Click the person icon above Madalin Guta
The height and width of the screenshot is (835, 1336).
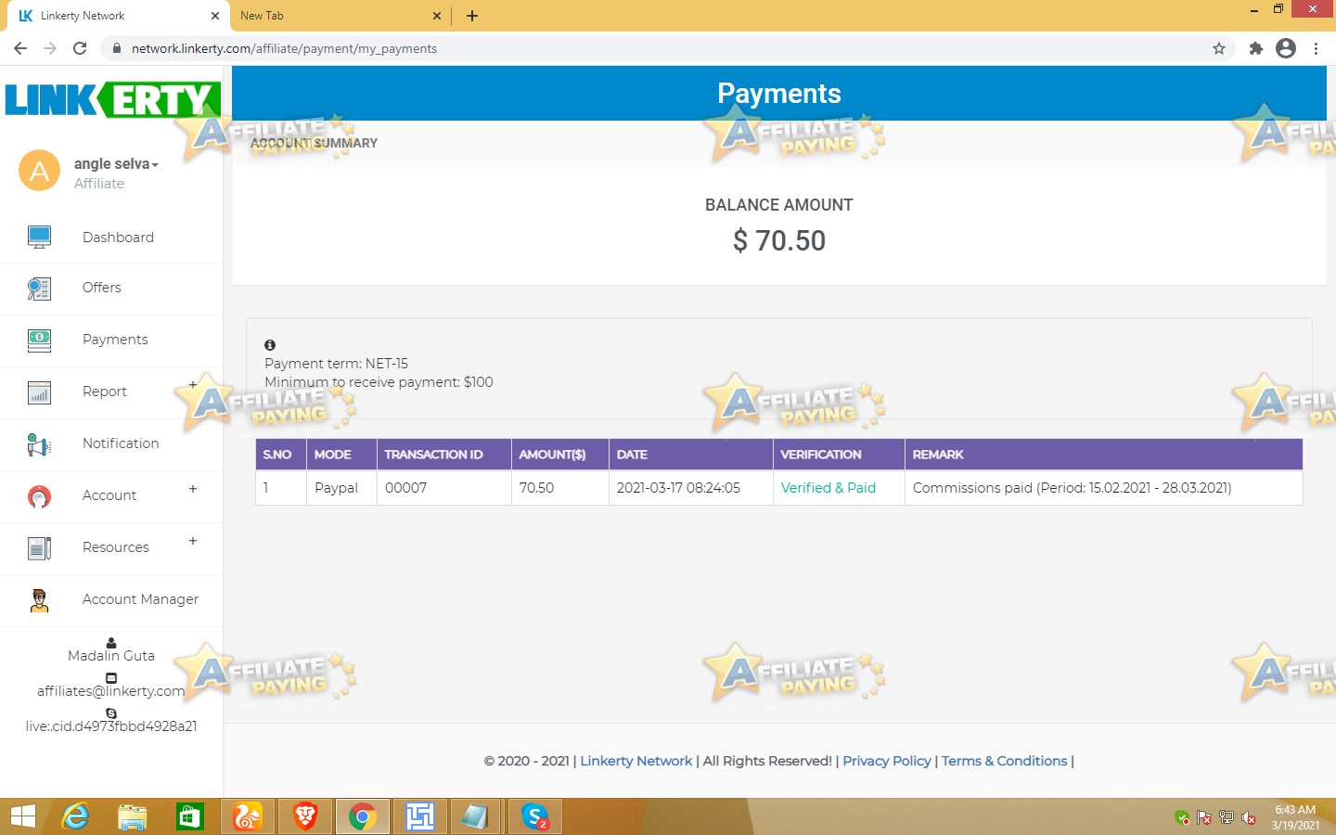111,642
